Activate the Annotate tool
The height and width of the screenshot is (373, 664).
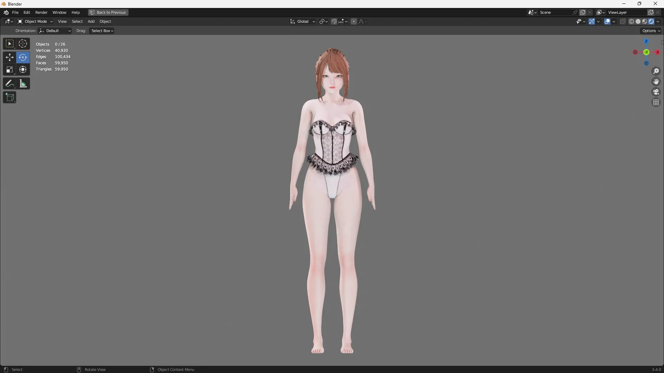pos(9,83)
